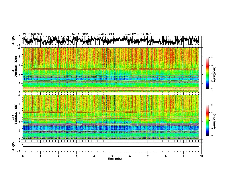The width and height of the screenshot is (227, 175).
Task: Click the "-3" label on ch.1 color bar
Action: pos(212,58)
